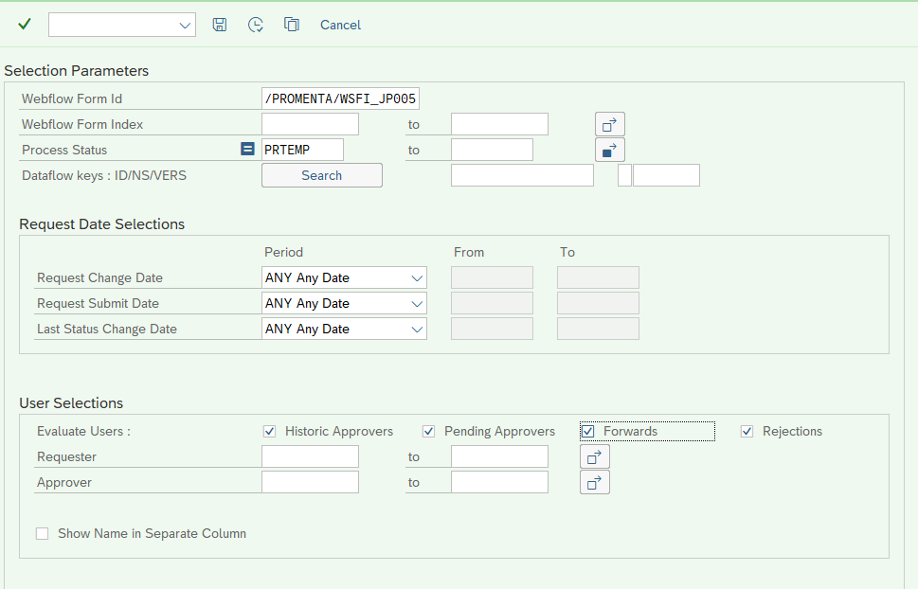
Task: Click the Dataflow keys Search button
Action: pyautogui.click(x=321, y=175)
